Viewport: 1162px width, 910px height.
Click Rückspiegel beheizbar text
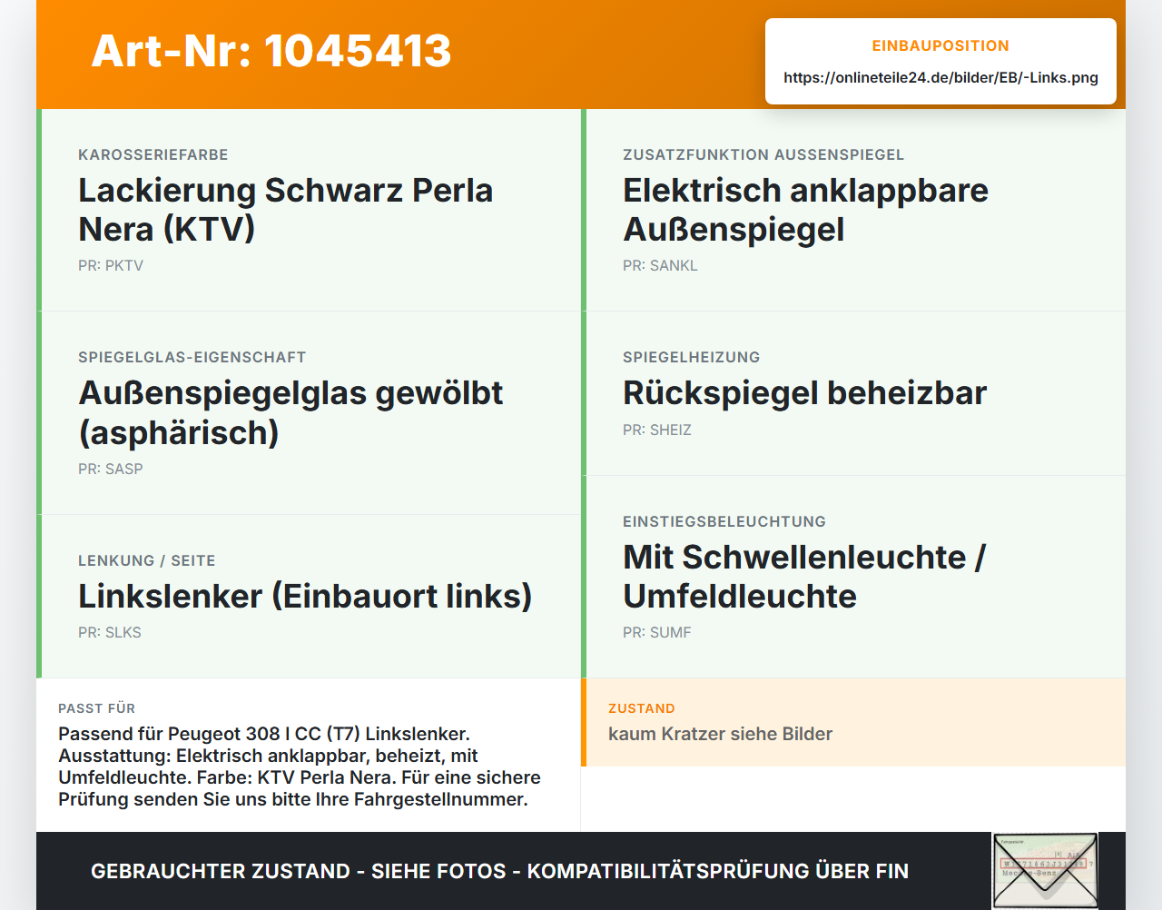tap(805, 393)
